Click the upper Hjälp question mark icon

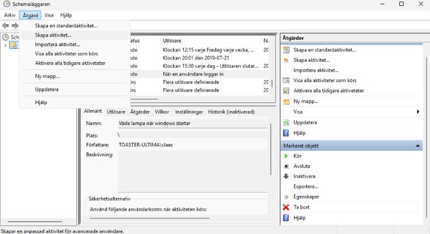(286, 133)
